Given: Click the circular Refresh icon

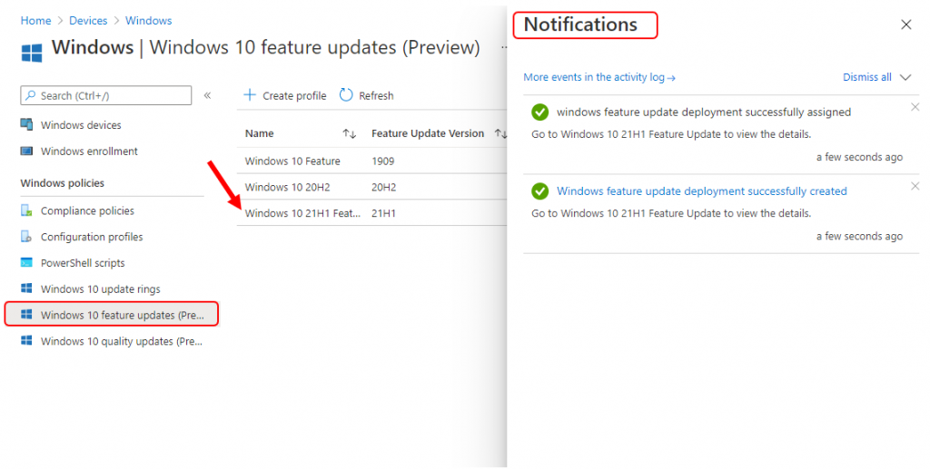Looking at the screenshot, I should (x=346, y=94).
